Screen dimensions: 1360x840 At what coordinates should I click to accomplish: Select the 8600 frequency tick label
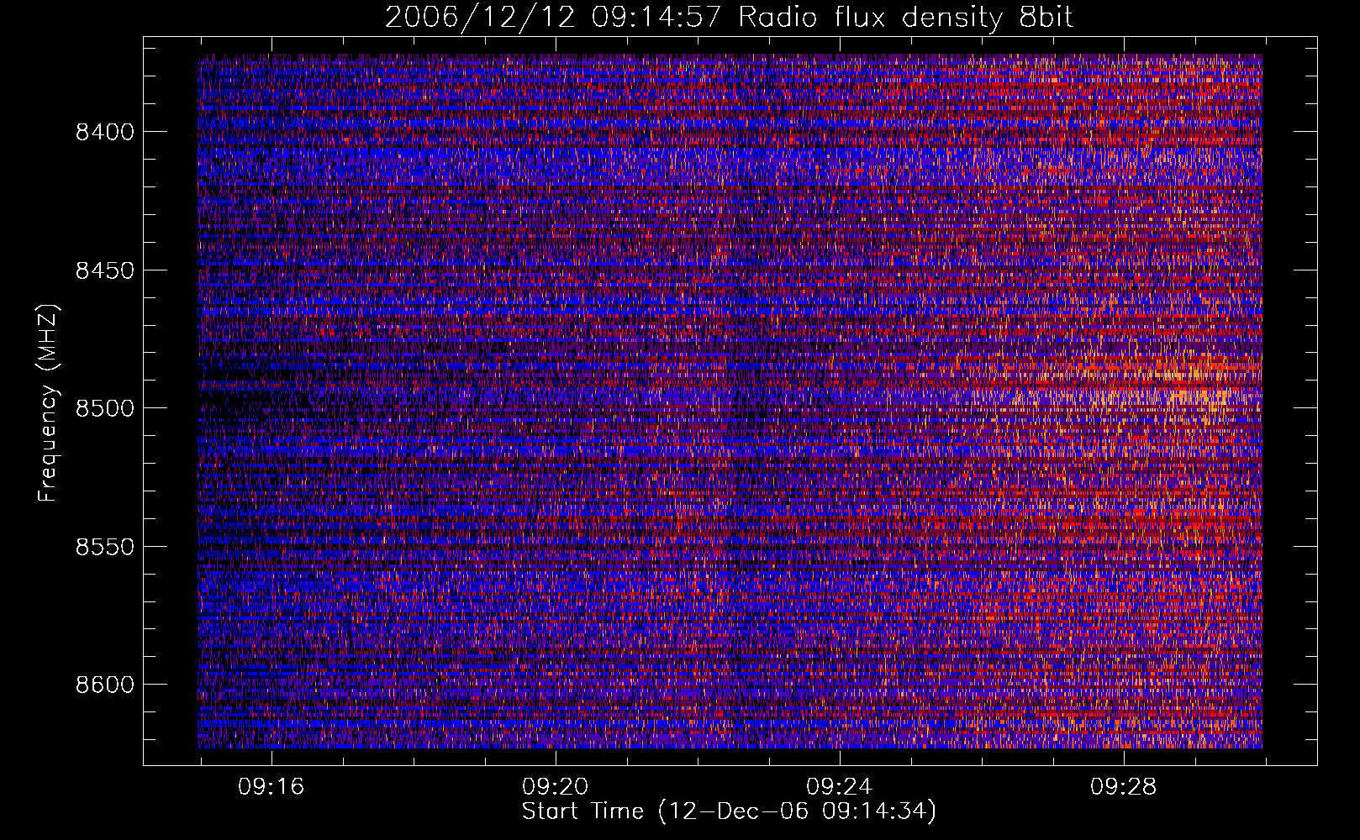point(104,685)
